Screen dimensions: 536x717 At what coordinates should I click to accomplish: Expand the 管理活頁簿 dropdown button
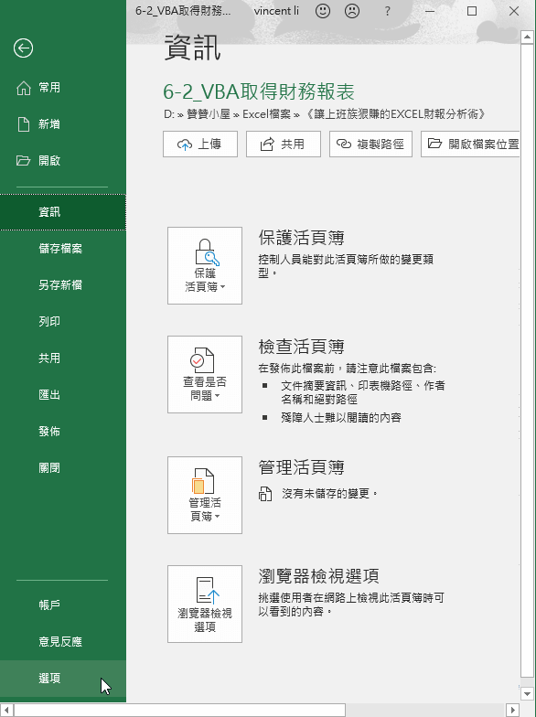[x=205, y=496]
